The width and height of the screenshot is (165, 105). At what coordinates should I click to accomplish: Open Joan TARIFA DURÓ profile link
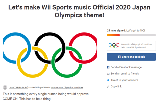[18, 87]
